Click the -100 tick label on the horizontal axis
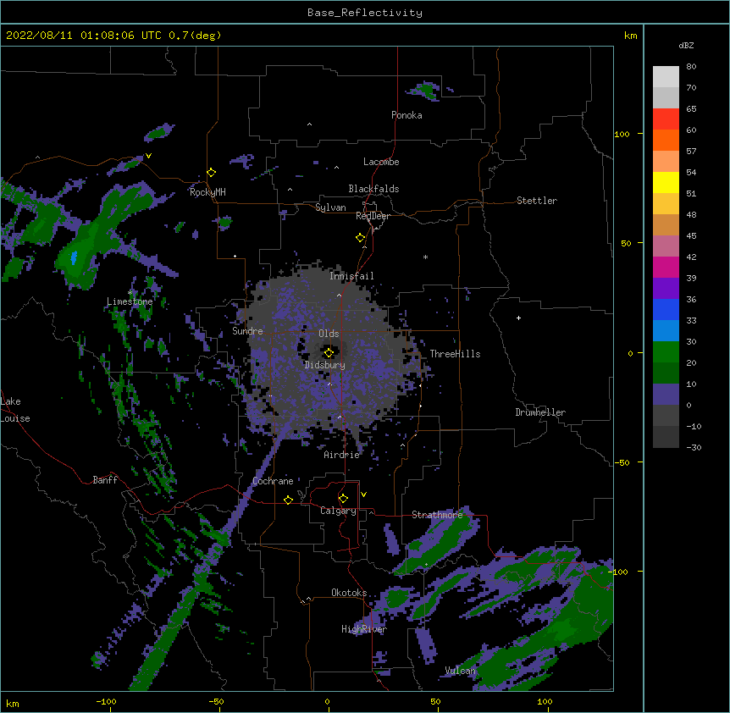 pos(106,701)
